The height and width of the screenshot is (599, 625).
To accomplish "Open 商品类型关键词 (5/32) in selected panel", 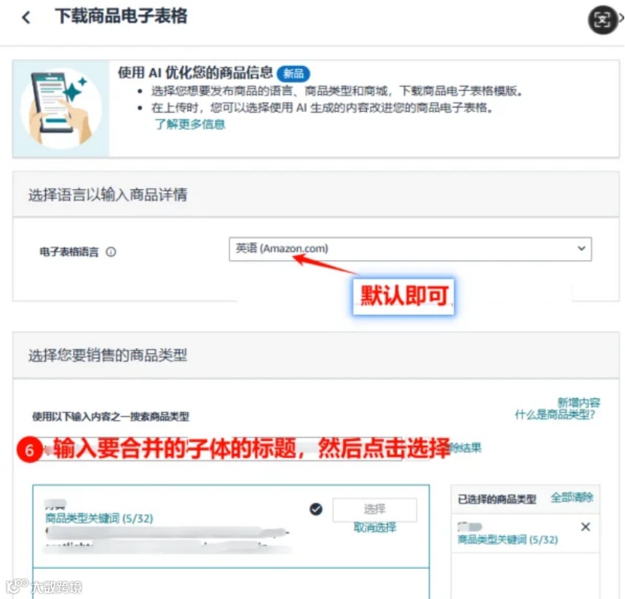I will 508,540.
